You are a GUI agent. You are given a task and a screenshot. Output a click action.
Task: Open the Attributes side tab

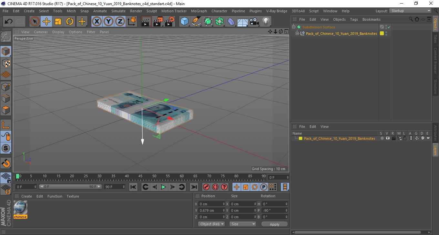coord(435,133)
